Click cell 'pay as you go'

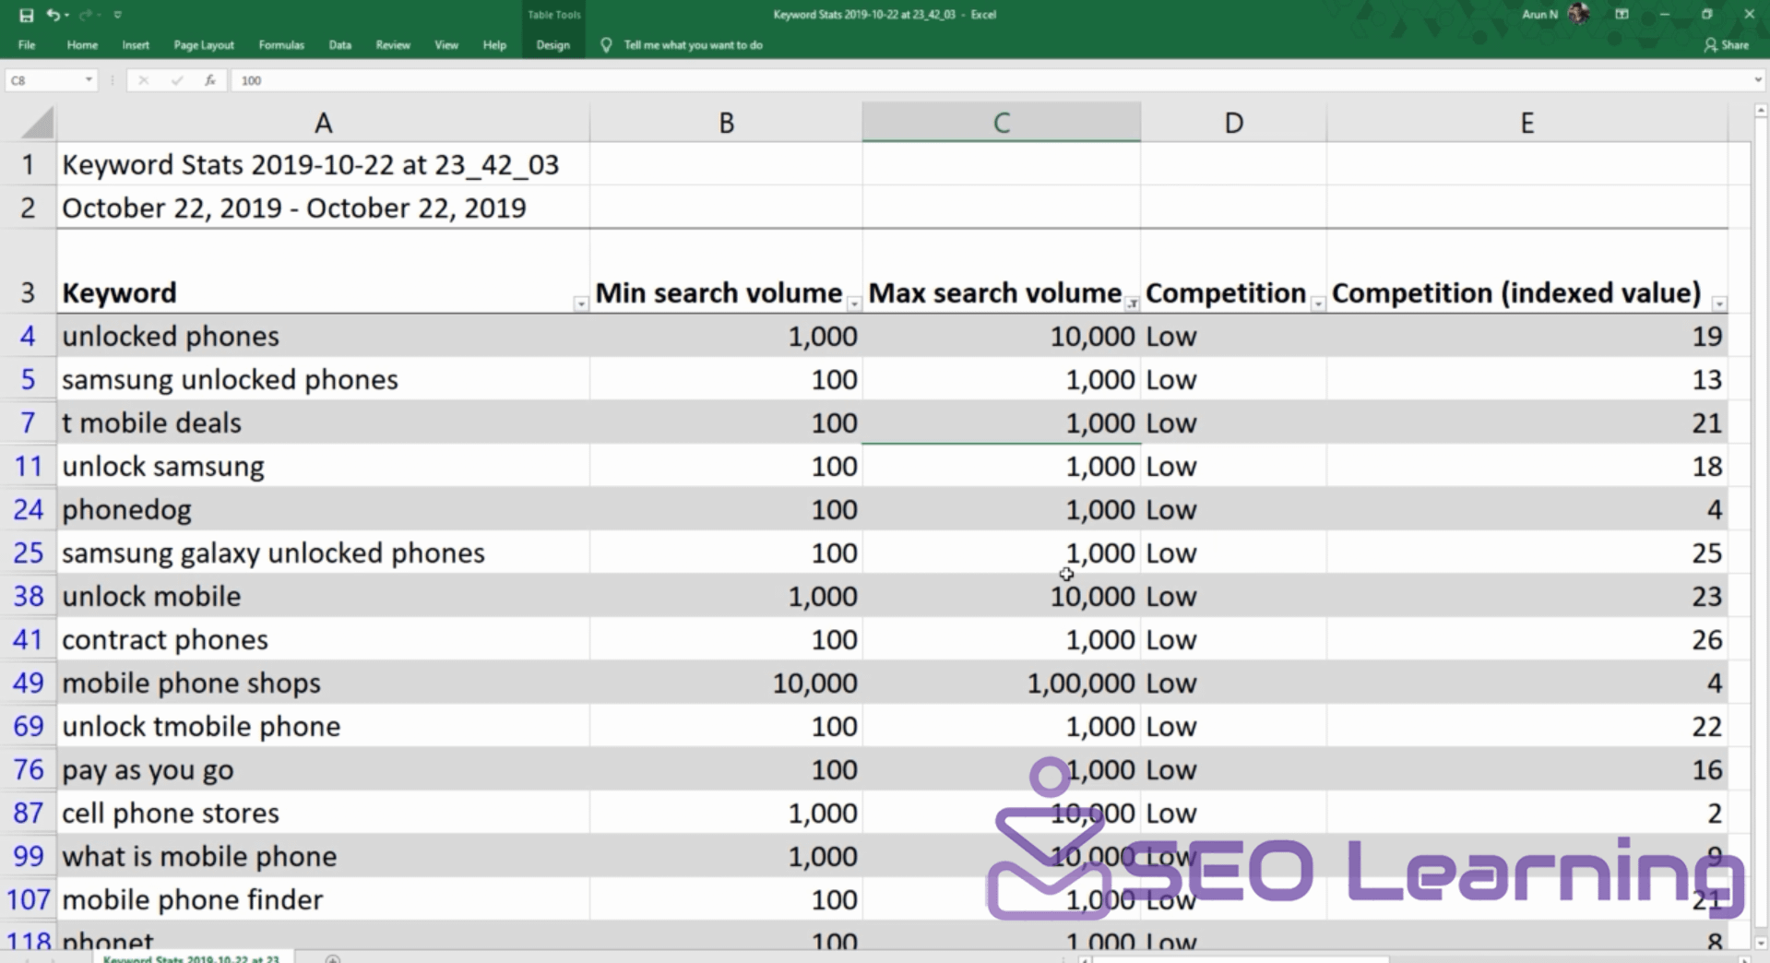(323, 769)
